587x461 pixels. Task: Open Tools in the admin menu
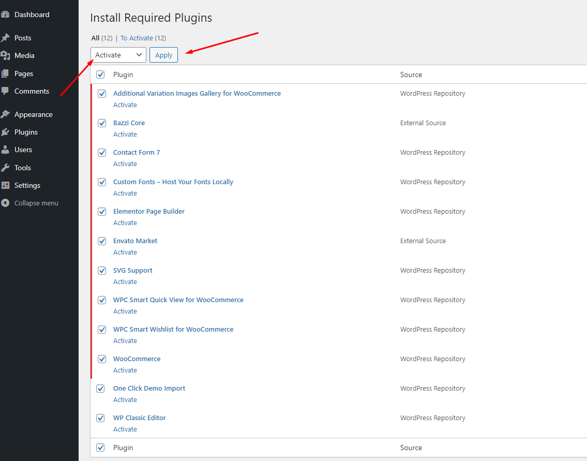(x=22, y=168)
